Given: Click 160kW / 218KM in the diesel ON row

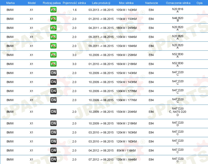Looking at the screenshot, I should [126, 123].
